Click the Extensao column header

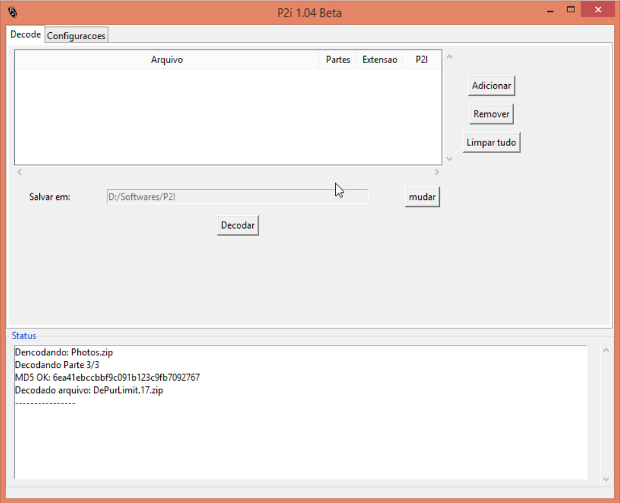click(379, 60)
